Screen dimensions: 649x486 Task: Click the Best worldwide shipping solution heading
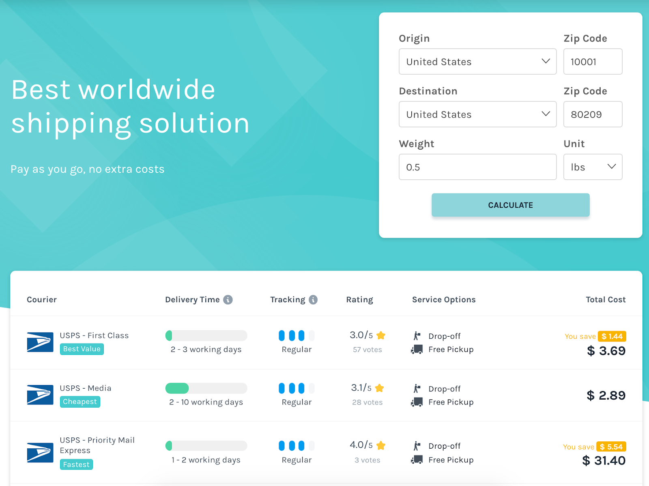coord(130,107)
